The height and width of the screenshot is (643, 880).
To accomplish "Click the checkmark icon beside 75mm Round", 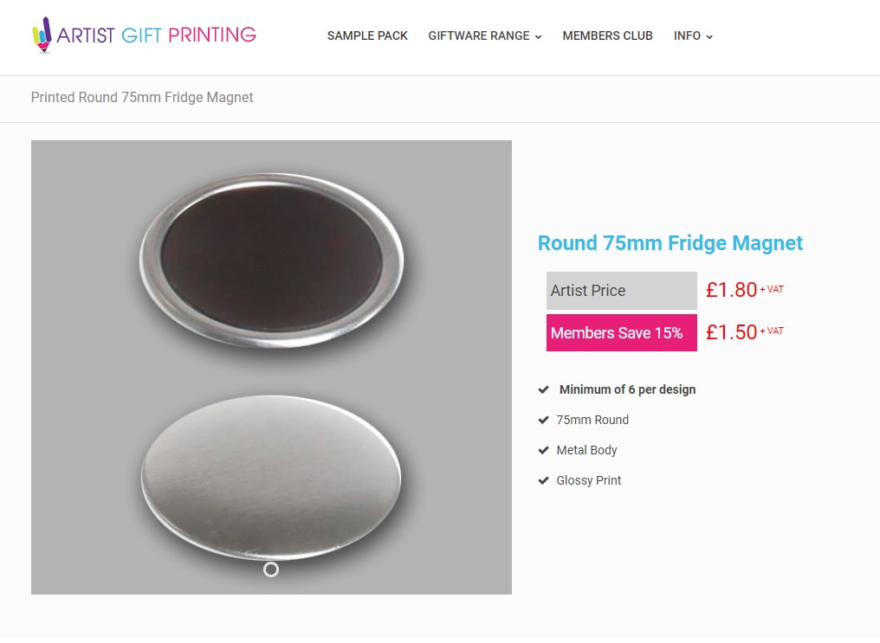I will pos(544,420).
